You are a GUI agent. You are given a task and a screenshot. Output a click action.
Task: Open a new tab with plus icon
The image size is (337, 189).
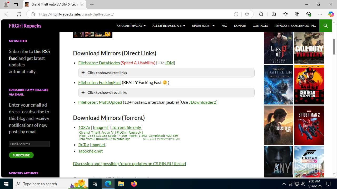92,4
